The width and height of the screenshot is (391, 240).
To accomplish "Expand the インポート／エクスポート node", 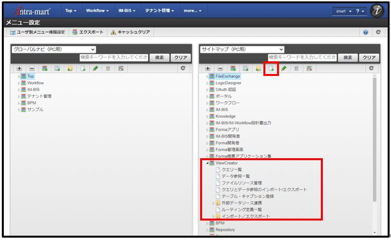I will point(213,217).
